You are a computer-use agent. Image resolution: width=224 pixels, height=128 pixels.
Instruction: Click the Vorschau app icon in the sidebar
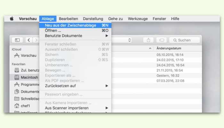(17, 55)
